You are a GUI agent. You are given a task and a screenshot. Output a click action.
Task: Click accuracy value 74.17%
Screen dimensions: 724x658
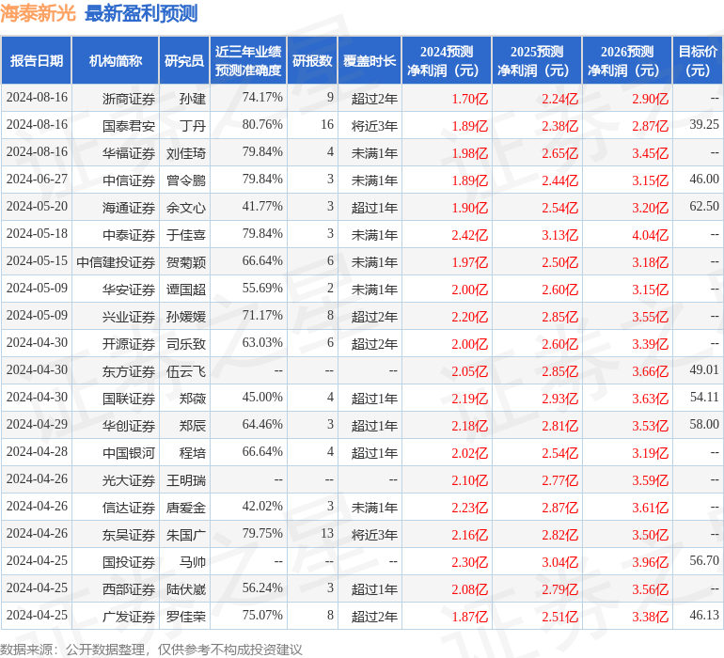pos(262,97)
